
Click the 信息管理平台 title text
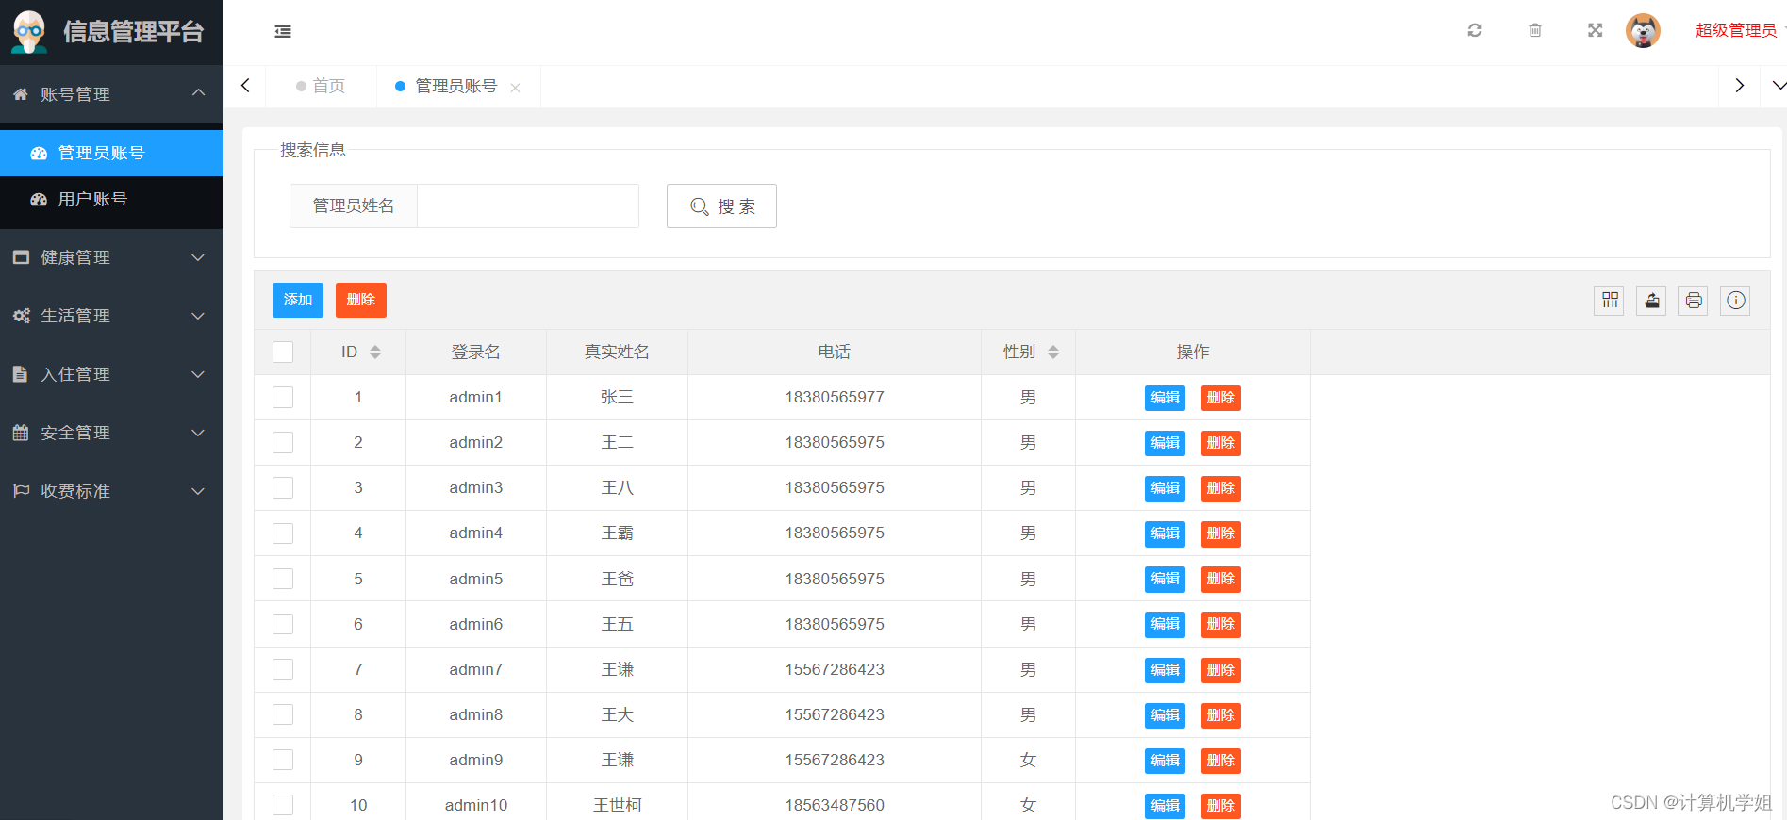[x=134, y=32]
